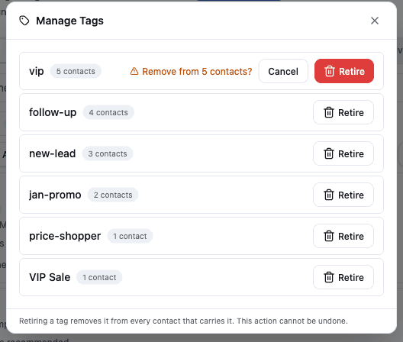Retire the price-shopper tag
Image resolution: width=403 pixels, height=342 pixels.
(x=343, y=236)
